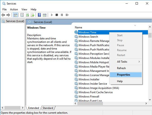Select the Windows Management Instrumentation row
The width and height of the screenshot is (152, 115).
[92, 71]
